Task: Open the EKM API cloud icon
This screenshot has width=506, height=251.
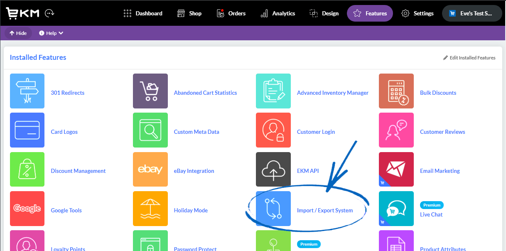Action: pos(273,169)
